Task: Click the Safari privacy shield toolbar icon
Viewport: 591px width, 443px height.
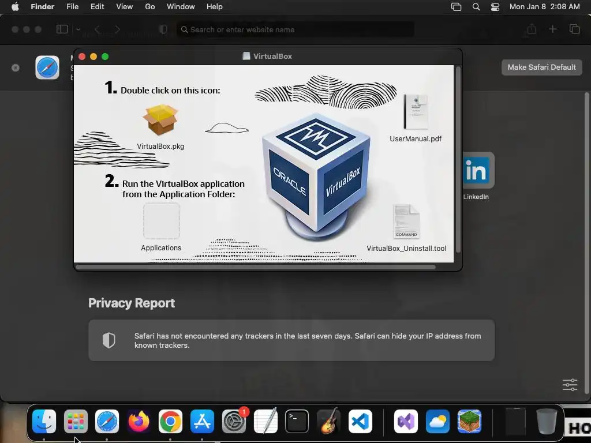Action: 163,29
